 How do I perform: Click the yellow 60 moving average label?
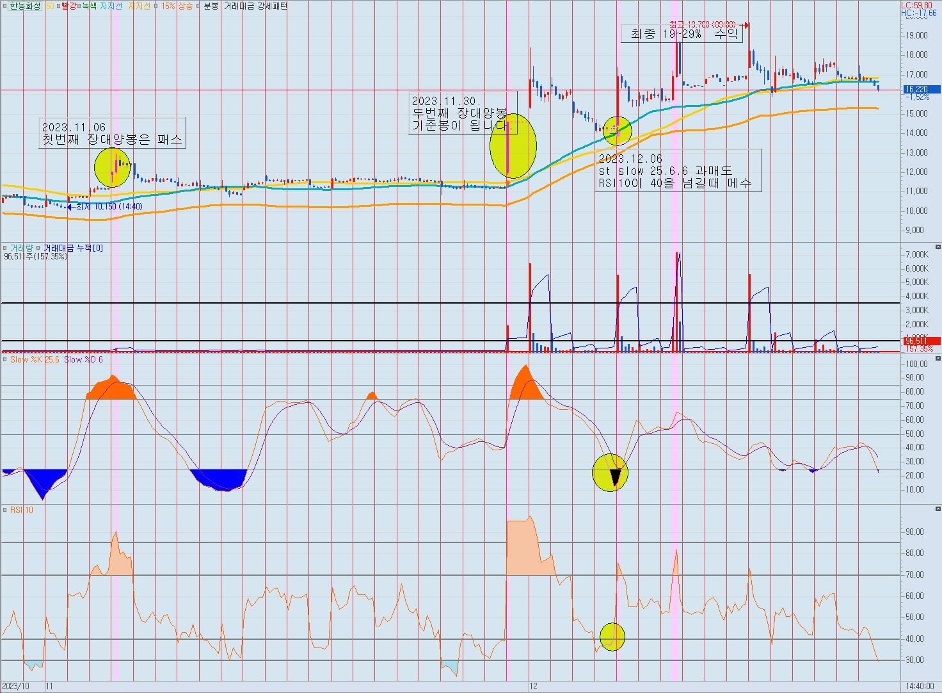click(x=50, y=6)
